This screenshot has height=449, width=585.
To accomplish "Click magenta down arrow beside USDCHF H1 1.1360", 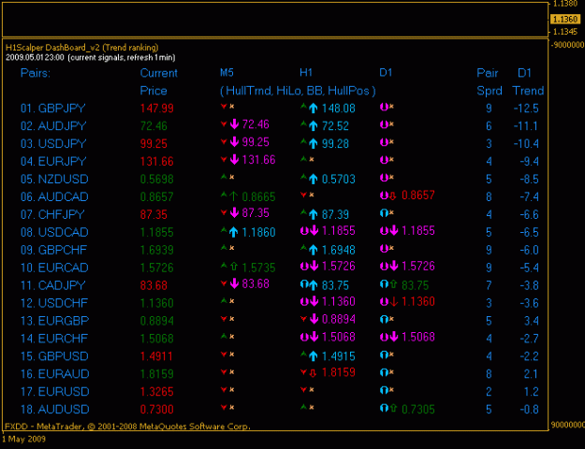I will [314, 301].
